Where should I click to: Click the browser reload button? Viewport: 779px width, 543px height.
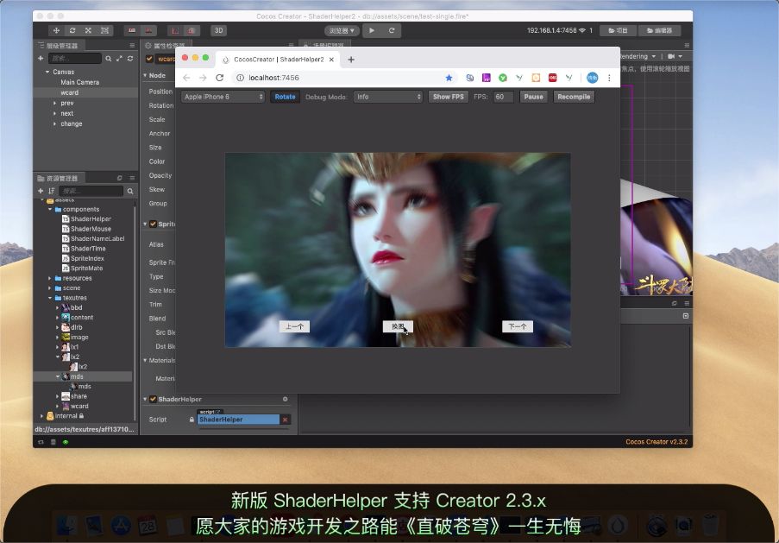click(x=220, y=78)
